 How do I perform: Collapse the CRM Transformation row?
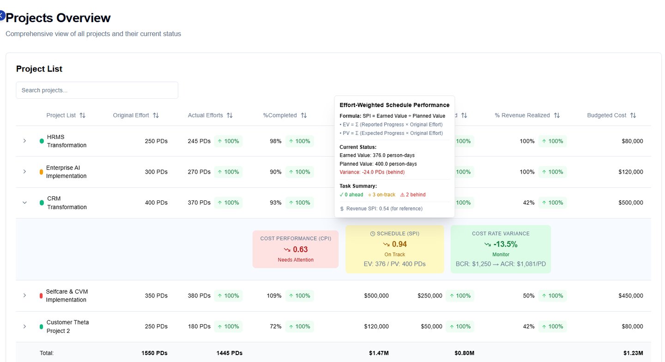tap(25, 203)
